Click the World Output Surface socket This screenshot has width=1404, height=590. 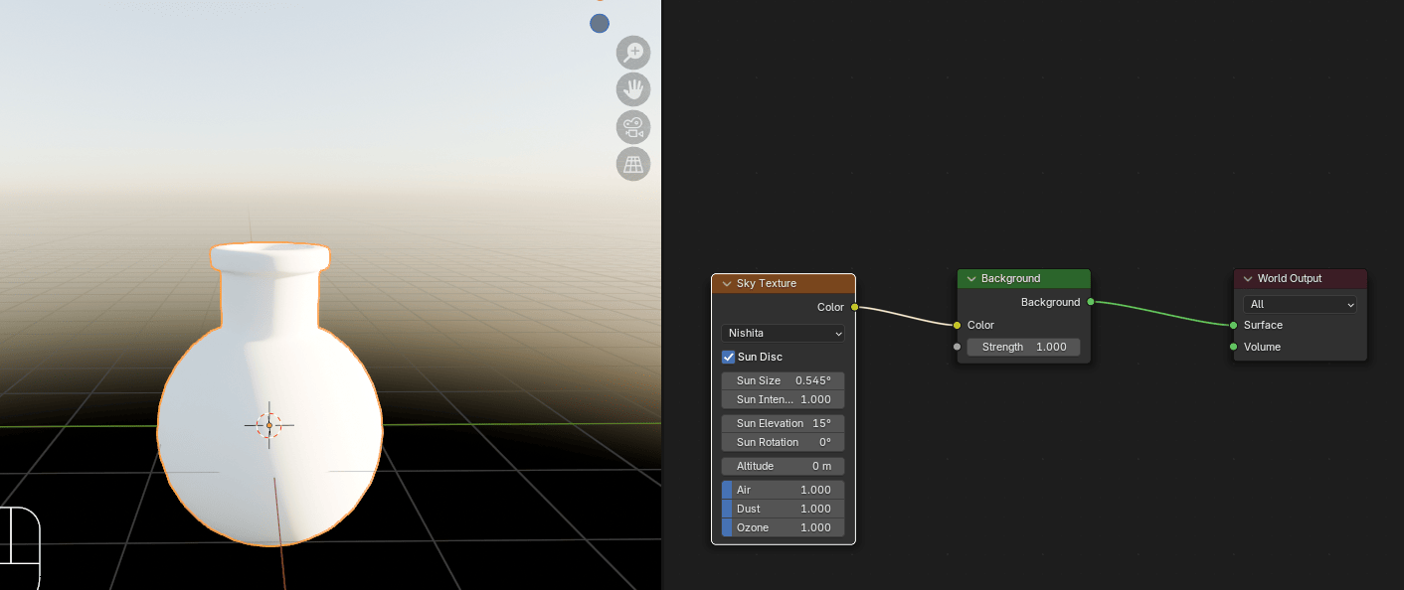1234,325
